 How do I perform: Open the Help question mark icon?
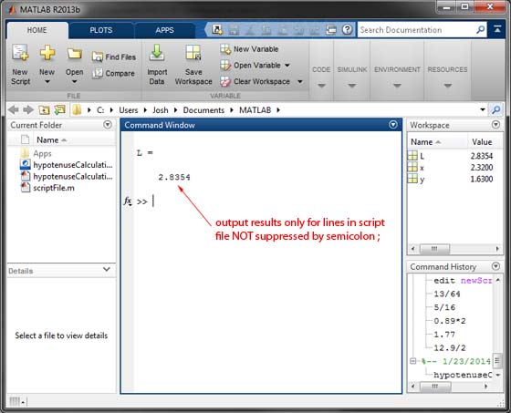(348, 30)
